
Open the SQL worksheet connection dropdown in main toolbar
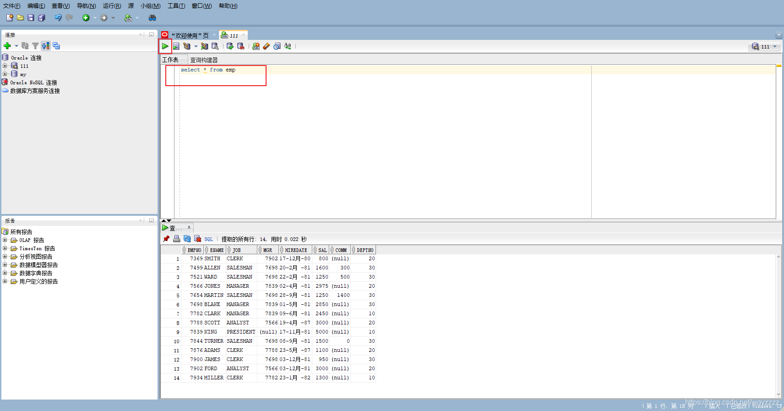[137, 18]
